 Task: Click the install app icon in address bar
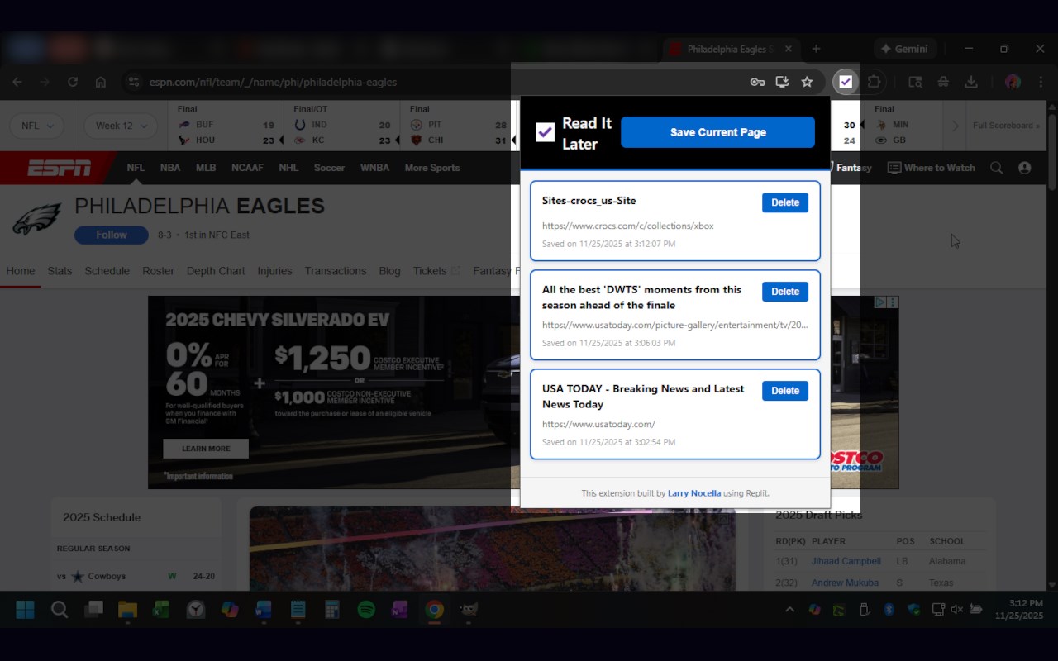point(782,82)
